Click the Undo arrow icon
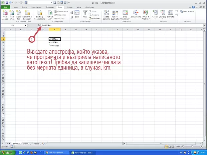Image resolution: width=207 pixels, height=155 pixels. pos(10,3)
